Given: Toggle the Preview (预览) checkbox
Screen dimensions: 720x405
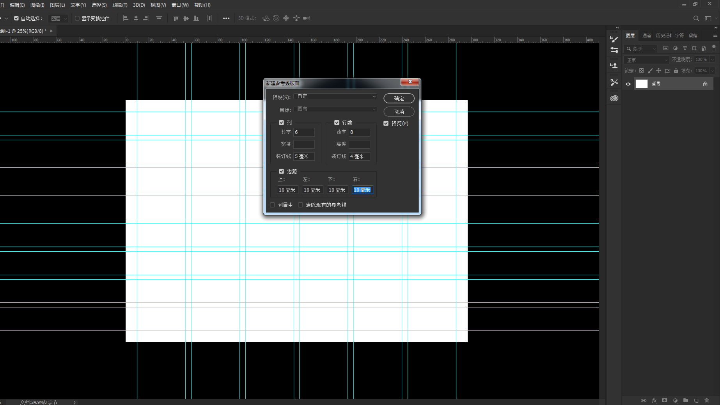Looking at the screenshot, I should coord(386,123).
